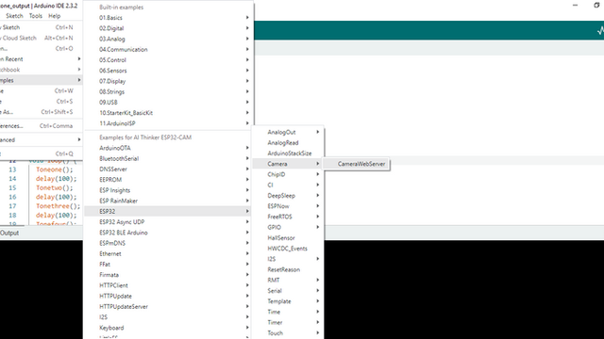604x339 pixels.
Task: Open the CI submenu
Action: click(x=288, y=185)
